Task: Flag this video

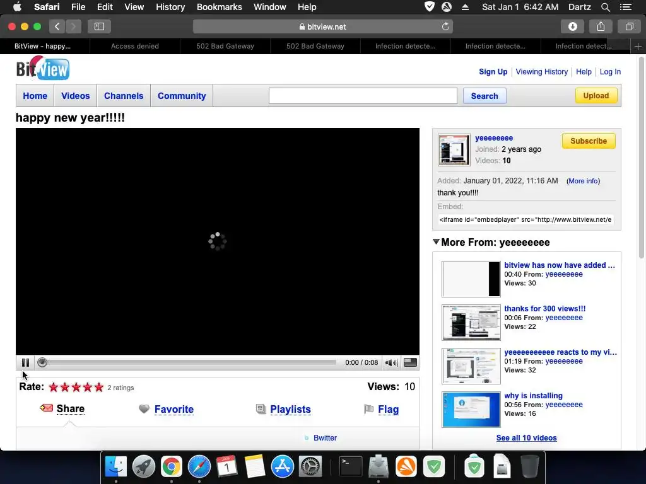Action: (x=388, y=410)
